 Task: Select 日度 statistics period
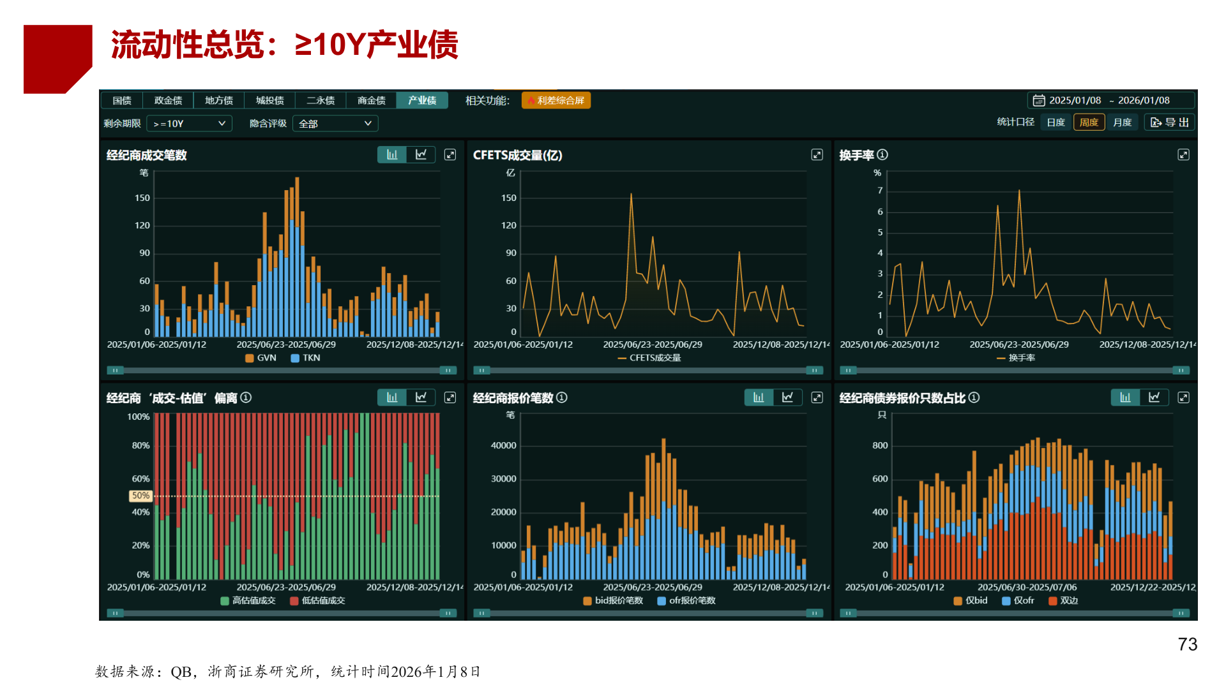[1056, 122]
